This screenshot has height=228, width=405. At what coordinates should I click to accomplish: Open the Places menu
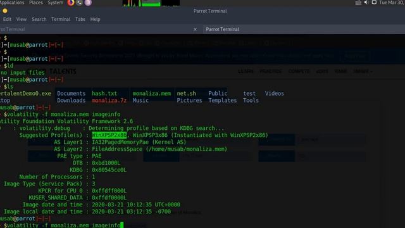(36, 3)
